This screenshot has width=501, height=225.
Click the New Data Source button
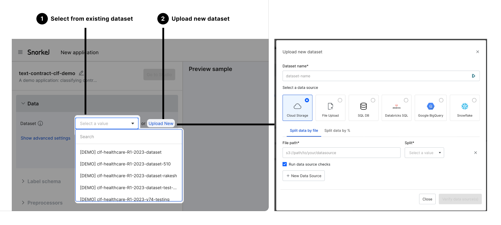[x=304, y=176]
